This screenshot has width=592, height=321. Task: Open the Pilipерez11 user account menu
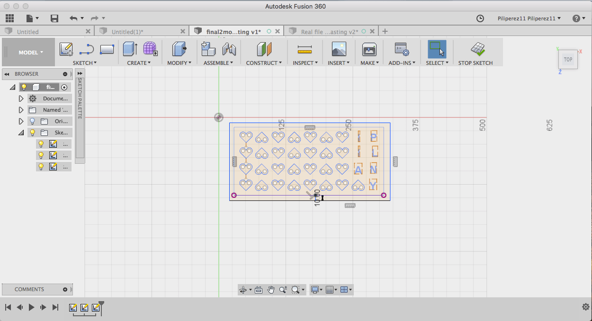[529, 18]
